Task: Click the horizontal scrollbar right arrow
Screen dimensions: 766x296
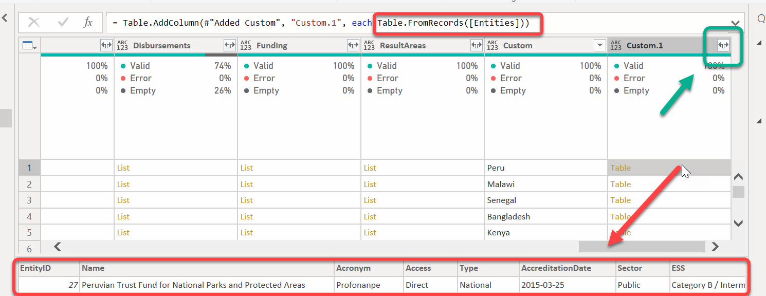Action: 715,247
